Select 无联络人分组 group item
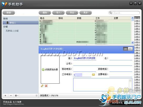The width and height of the screenshot is (143, 107). pyautogui.click(x=12, y=31)
